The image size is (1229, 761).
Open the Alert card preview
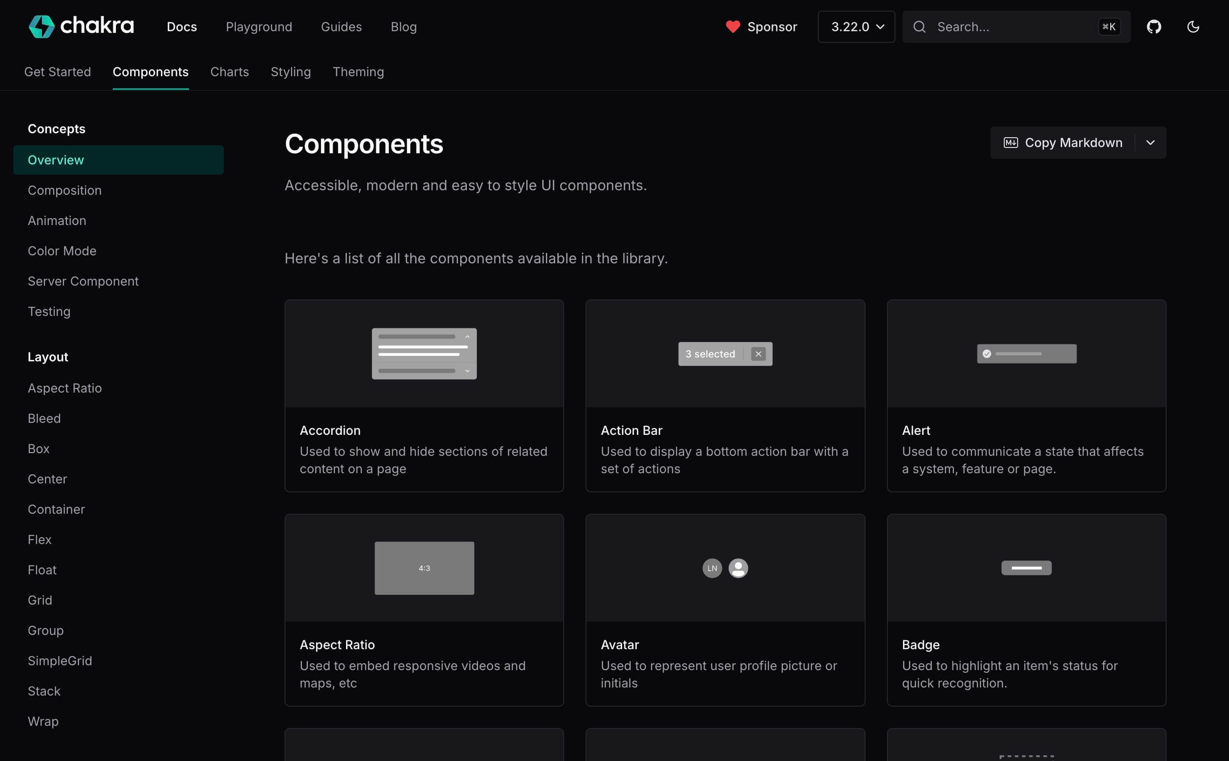tap(1027, 354)
